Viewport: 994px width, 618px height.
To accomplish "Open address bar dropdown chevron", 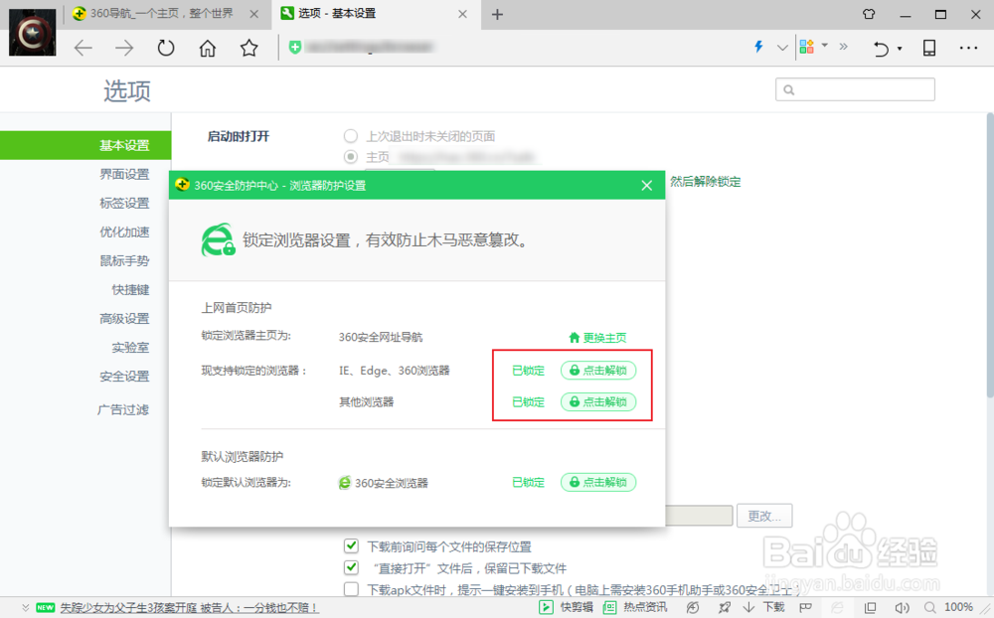I will coord(782,47).
